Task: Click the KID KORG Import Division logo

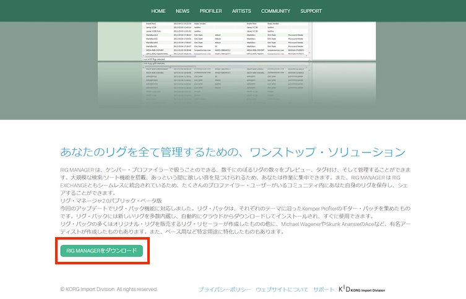Action: coord(361,289)
